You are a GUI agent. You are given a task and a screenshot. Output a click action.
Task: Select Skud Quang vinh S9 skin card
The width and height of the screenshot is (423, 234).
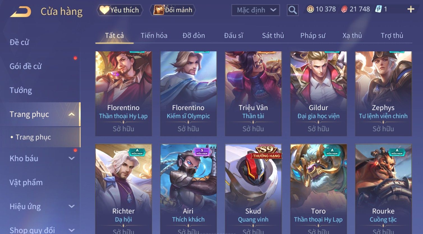pyautogui.click(x=253, y=189)
